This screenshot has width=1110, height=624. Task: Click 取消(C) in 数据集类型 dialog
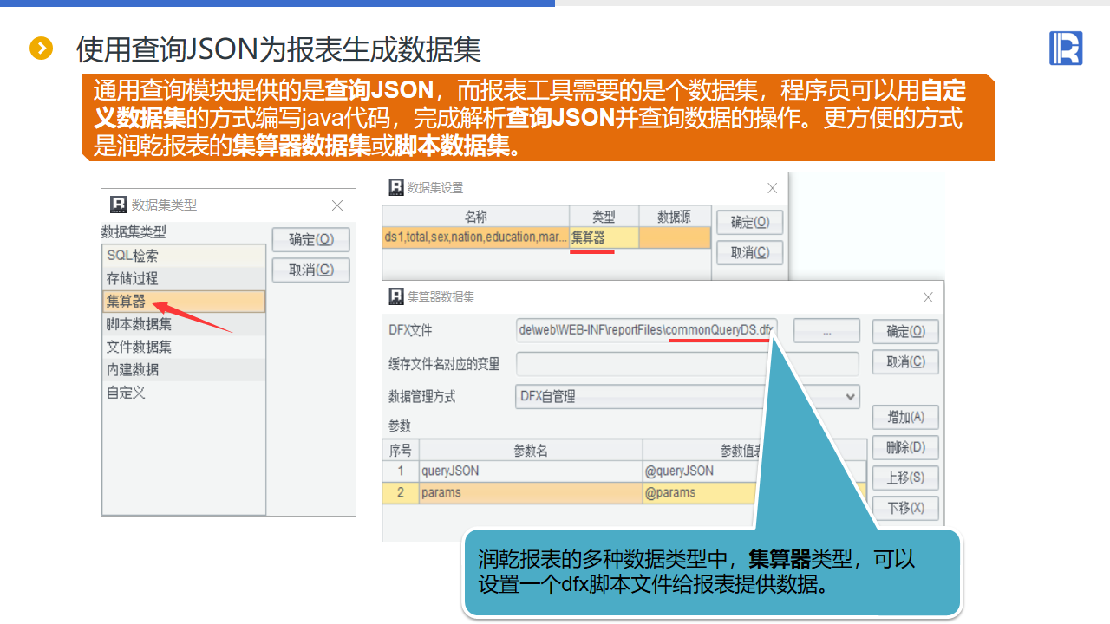tap(310, 270)
